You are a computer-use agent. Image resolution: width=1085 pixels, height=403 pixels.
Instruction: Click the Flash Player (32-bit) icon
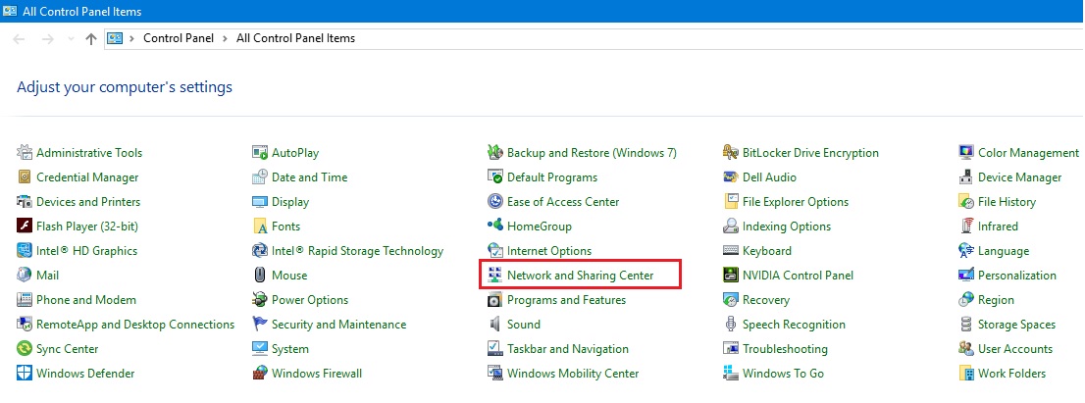click(25, 227)
